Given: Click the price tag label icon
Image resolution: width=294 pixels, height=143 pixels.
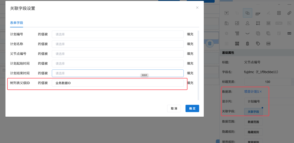Looking at the screenshot, I should click(258, 43).
